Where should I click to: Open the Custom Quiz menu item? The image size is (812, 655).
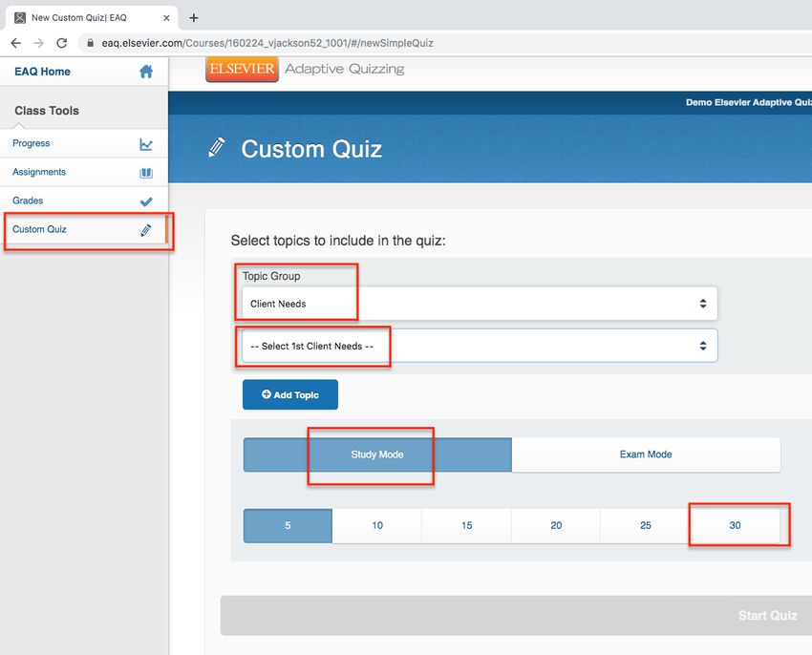(x=84, y=229)
